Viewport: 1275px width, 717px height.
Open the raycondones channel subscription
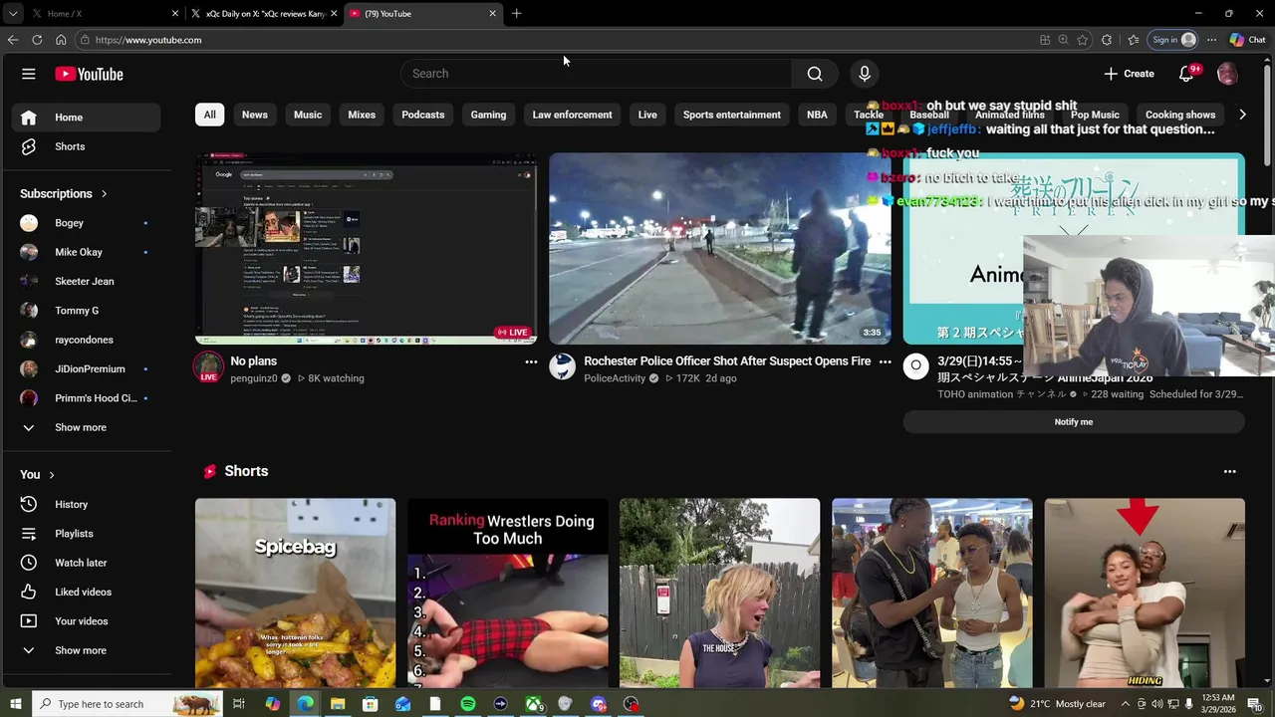point(86,340)
